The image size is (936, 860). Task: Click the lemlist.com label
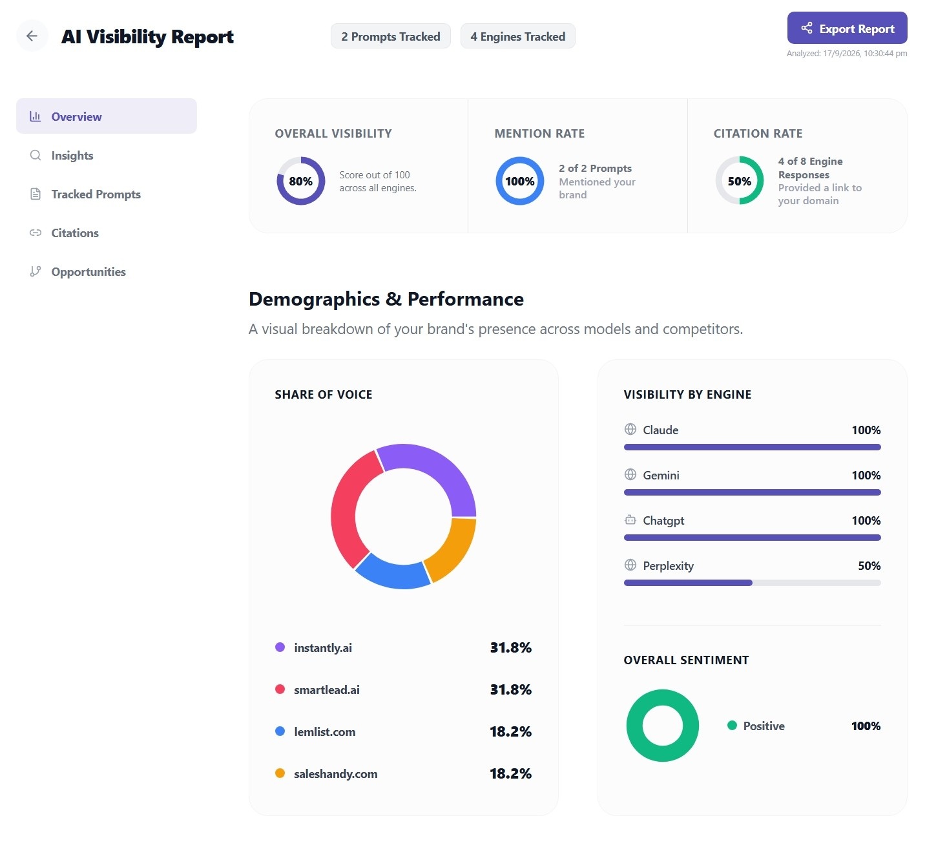(x=325, y=731)
